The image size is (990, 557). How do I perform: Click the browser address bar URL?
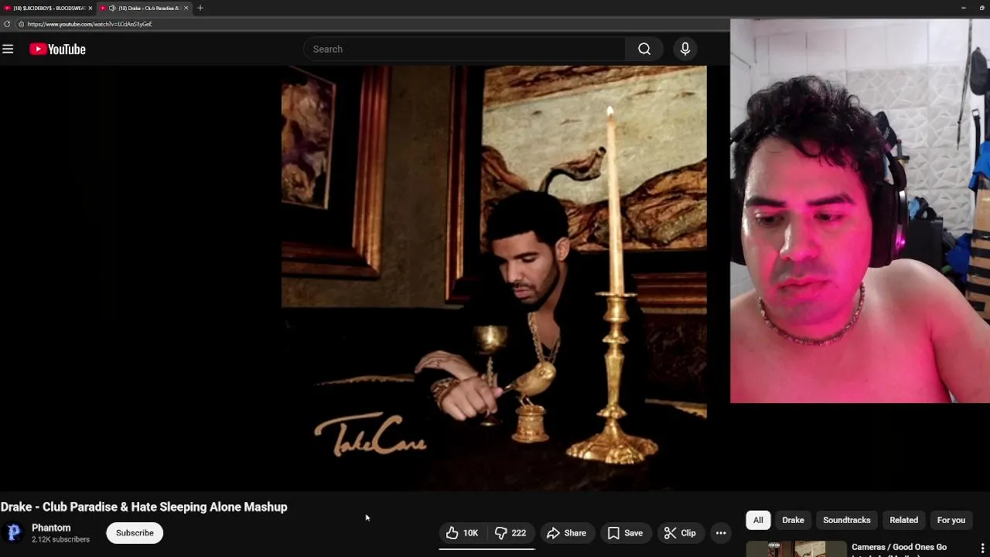[x=90, y=24]
